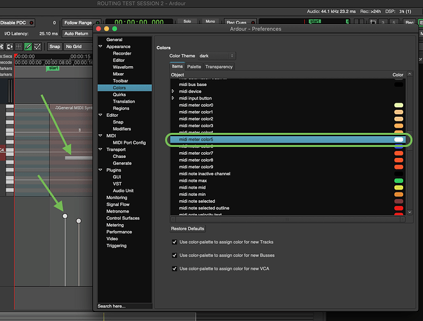Select the grid edit tool icon
Image resolution: width=423 pixels, height=321 pixels.
pos(19,46)
